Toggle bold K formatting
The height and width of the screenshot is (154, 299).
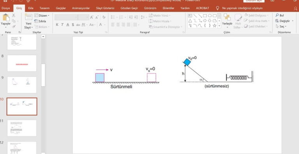57,25
